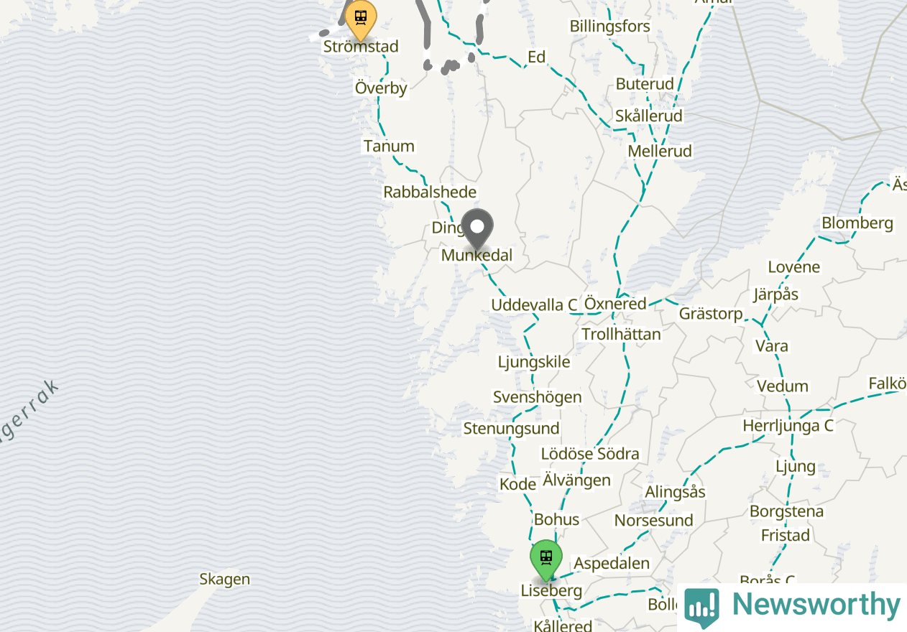
Task: Open the Newsworthy link text
Action: pyautogui.click(x=816, y=605)
